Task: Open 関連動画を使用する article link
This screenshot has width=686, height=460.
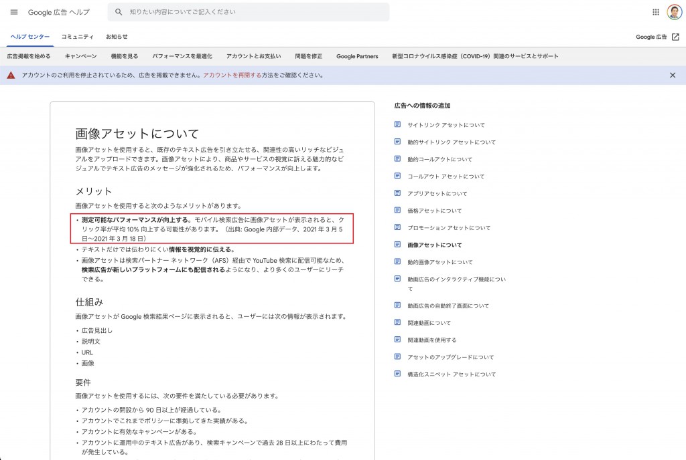Action: (432, 340)
